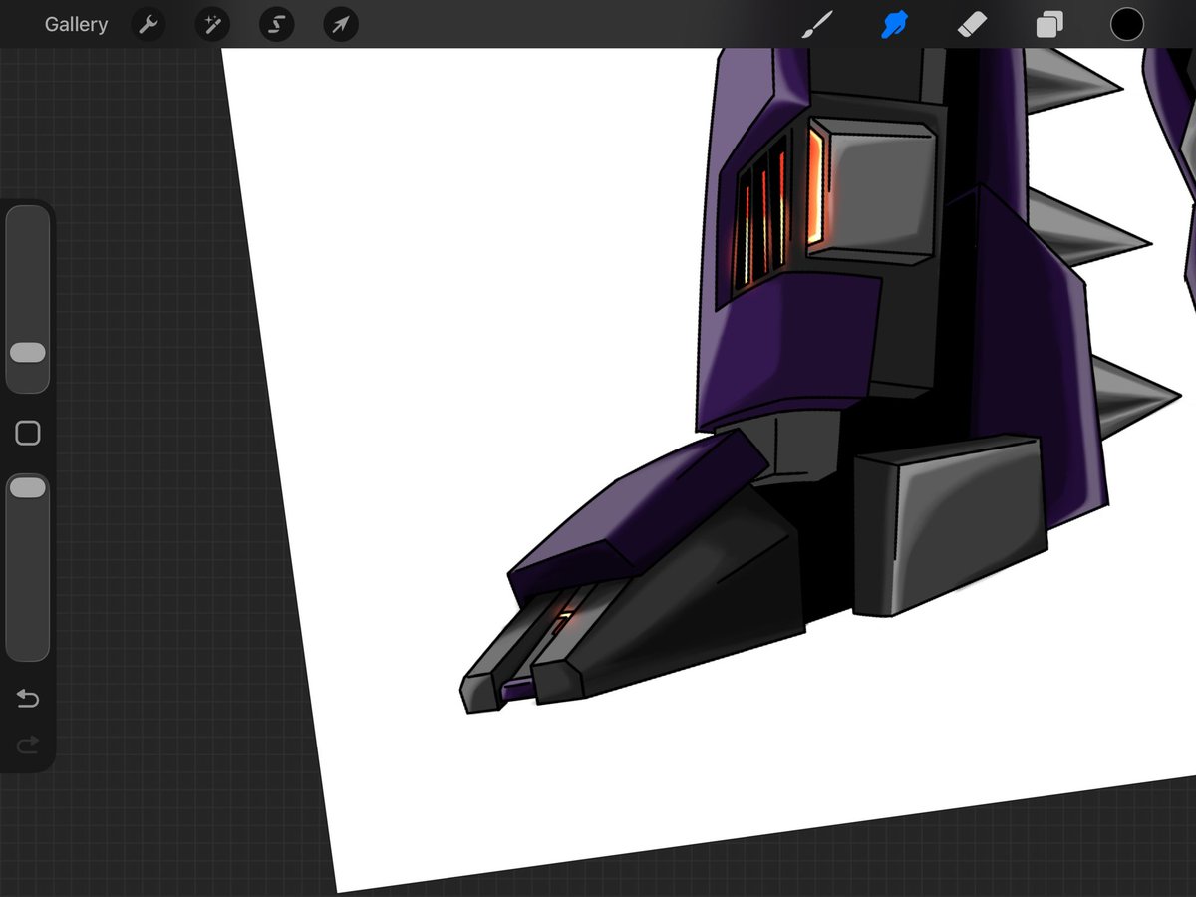Click the brush opacity slider handle

[27, 487]
